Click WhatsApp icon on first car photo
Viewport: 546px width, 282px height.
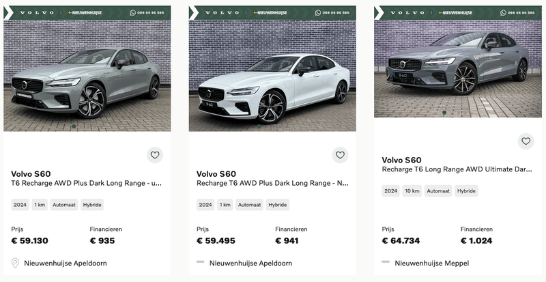click(133, 12)
